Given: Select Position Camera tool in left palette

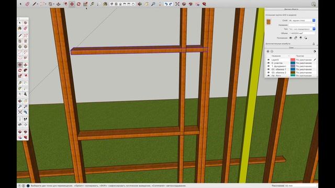Looking at the screenshot, I should point(20,119).
